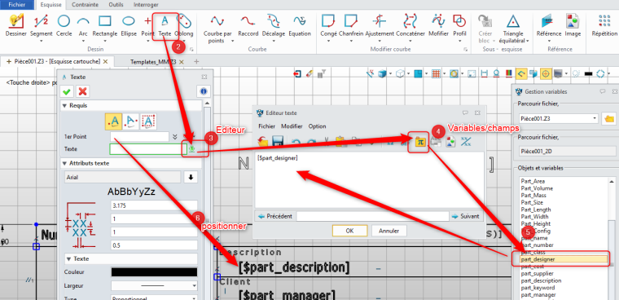
Task: Go to Précédent in Editeur texte
Action: [x=275, y=216]
